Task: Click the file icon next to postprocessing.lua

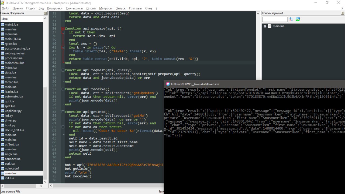Action: pos(3,49)
